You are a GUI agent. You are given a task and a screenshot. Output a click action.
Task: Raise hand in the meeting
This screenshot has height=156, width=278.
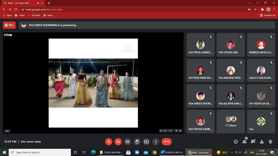coord(137,142)
